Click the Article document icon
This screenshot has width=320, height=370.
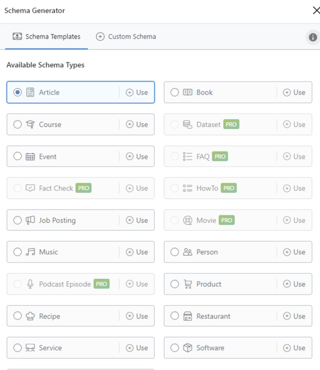coord(30,92)
